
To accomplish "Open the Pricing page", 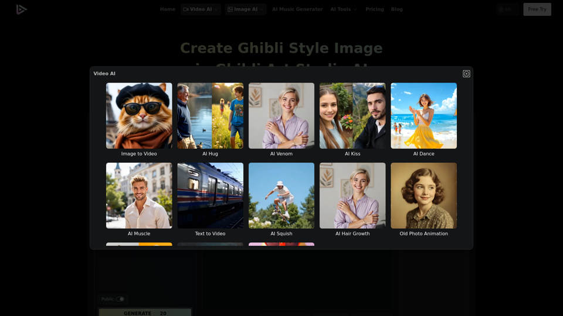I will point(375,9).
